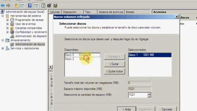Viewport: 197px width, 111px height.
Task: Sort by the Tipo column header
Action: pyautogui.click(x=90, y=12)
